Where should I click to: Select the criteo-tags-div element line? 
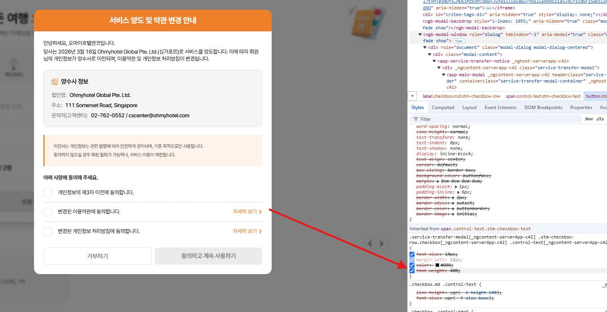514,14
